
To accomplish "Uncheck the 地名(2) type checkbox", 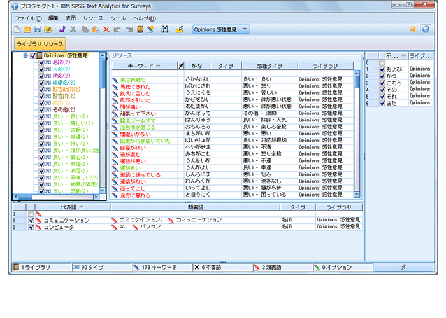I will pyautogui.click(x=41, y=76).
